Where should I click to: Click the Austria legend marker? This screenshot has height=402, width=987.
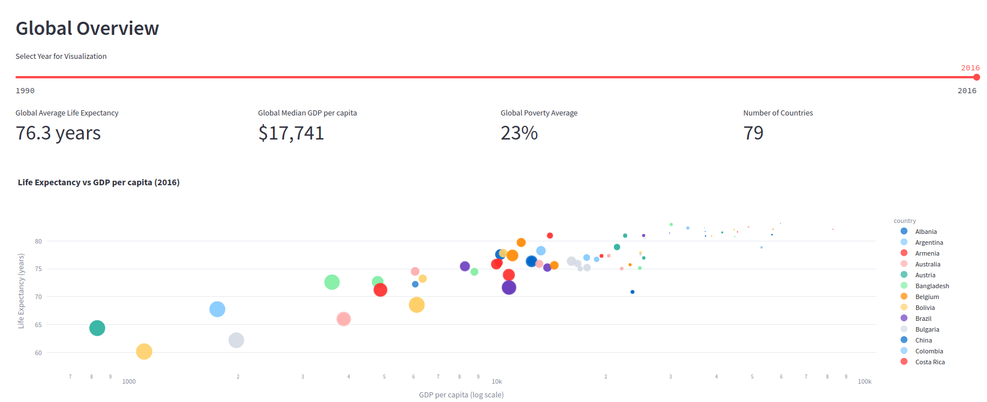coord(903,275)
